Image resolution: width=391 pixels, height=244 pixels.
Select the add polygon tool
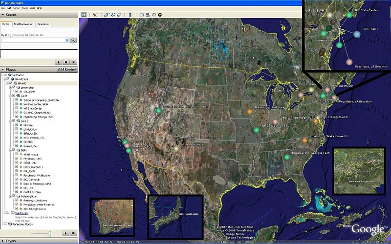tap(107, 15)
